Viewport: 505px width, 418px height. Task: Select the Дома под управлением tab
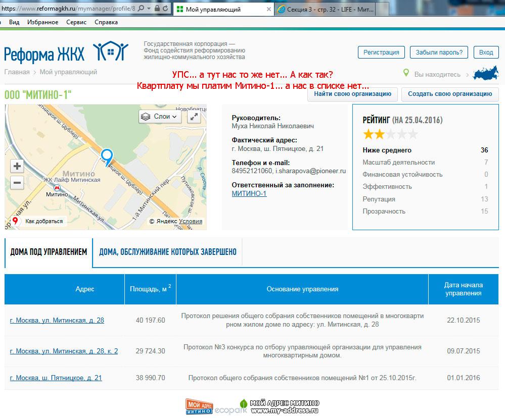49,252
